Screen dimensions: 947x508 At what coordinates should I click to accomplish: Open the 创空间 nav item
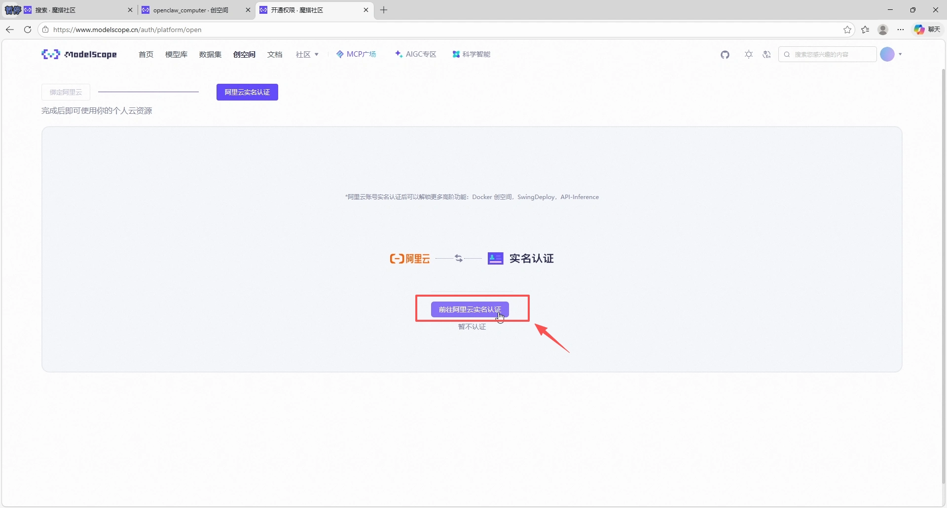pos(244,54)
